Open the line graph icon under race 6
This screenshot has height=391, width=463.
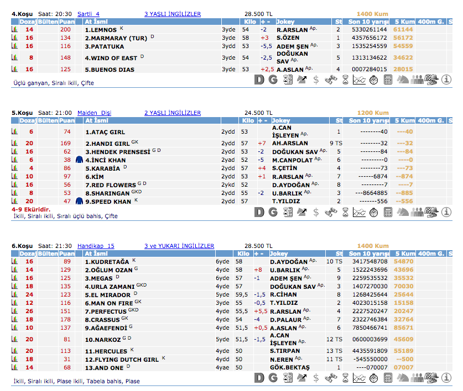pos(359,378)
